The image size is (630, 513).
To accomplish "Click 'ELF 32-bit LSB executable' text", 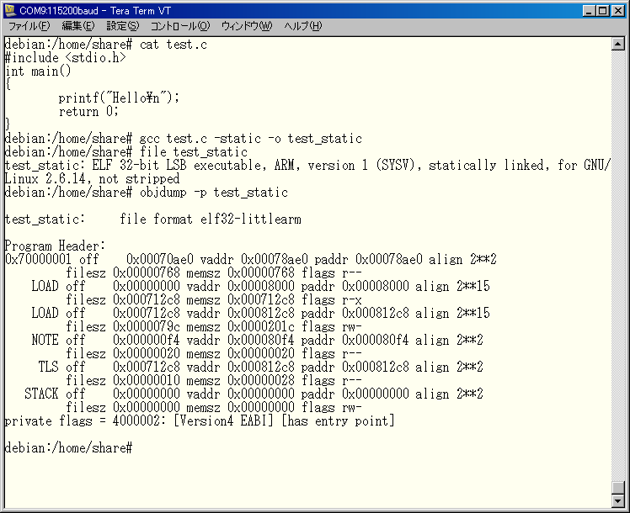I will pyautogui.click(x=177, y=166).
